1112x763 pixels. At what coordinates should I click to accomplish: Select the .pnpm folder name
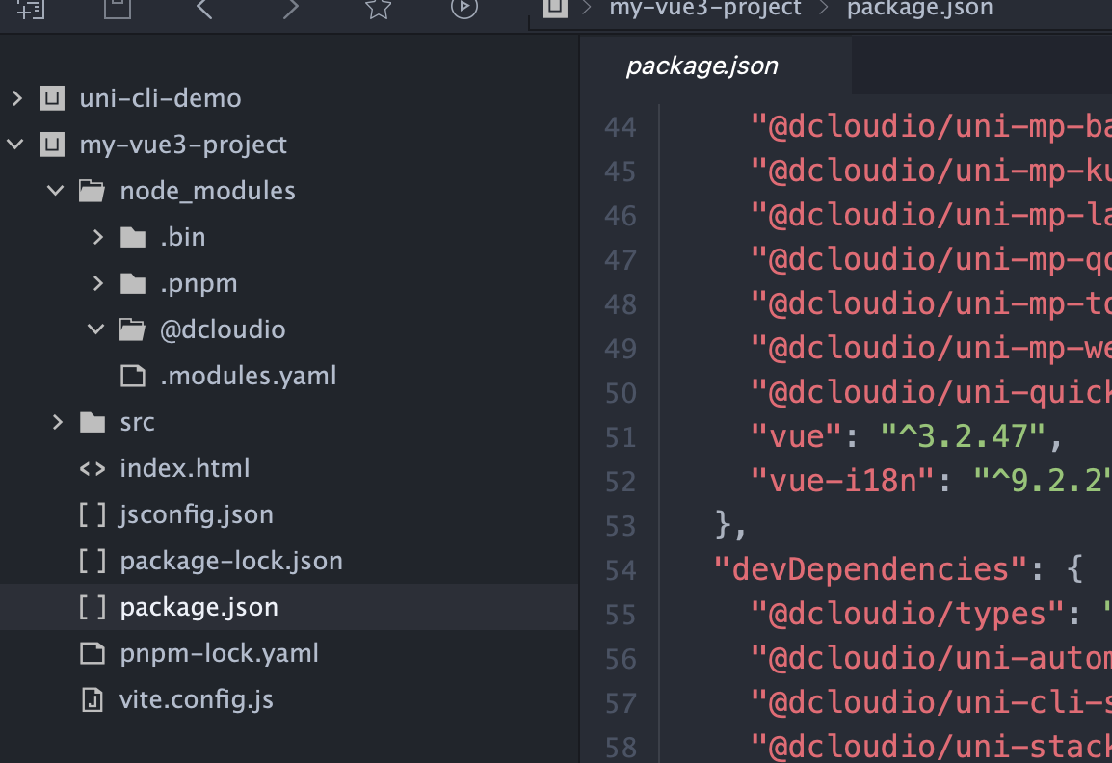tap(199, 284)
